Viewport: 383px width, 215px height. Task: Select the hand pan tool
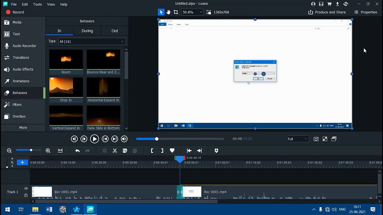point(168,12)
